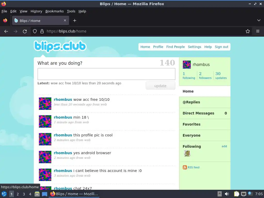Screen dimensions: 264x198
Task: Click the RSS feed text link
Action: point(193,167)
